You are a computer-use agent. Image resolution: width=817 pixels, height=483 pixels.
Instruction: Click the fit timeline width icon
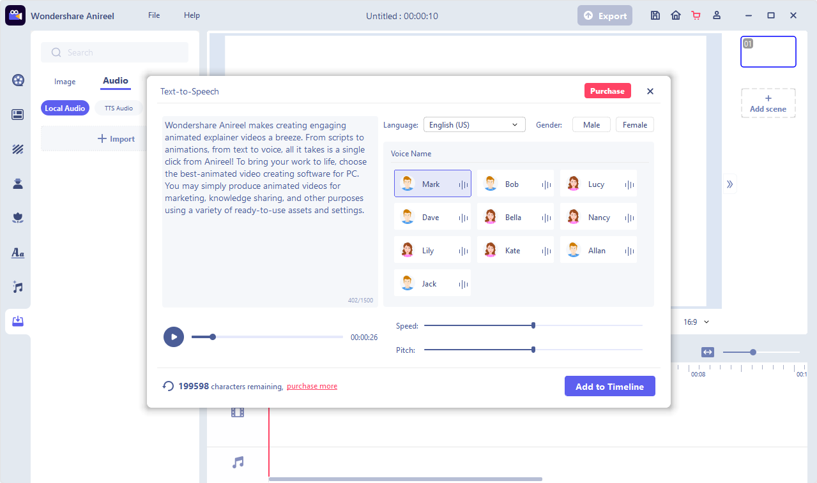tap(707, 352)
